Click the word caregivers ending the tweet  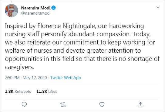tap(20, 67)
